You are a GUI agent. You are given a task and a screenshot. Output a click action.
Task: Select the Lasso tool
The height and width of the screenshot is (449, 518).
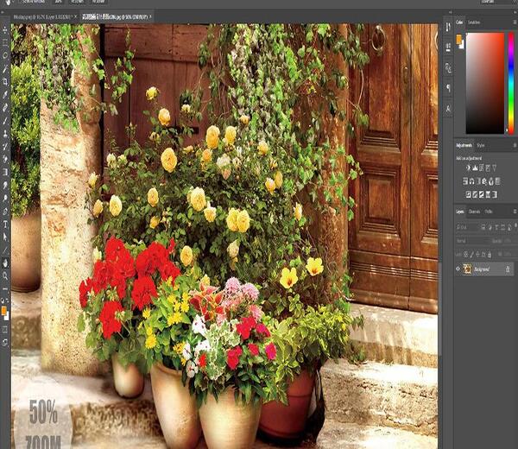pos(5,55)
